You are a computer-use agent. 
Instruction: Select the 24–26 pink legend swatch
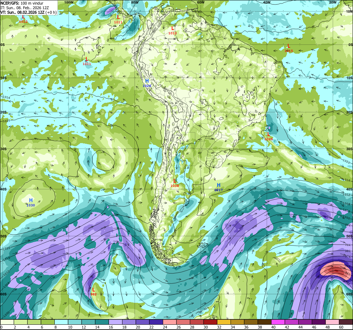click(x=170, y=322)
